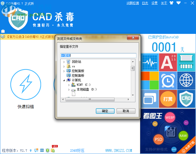Click the RAW bubble in the ad

point(183,136)
